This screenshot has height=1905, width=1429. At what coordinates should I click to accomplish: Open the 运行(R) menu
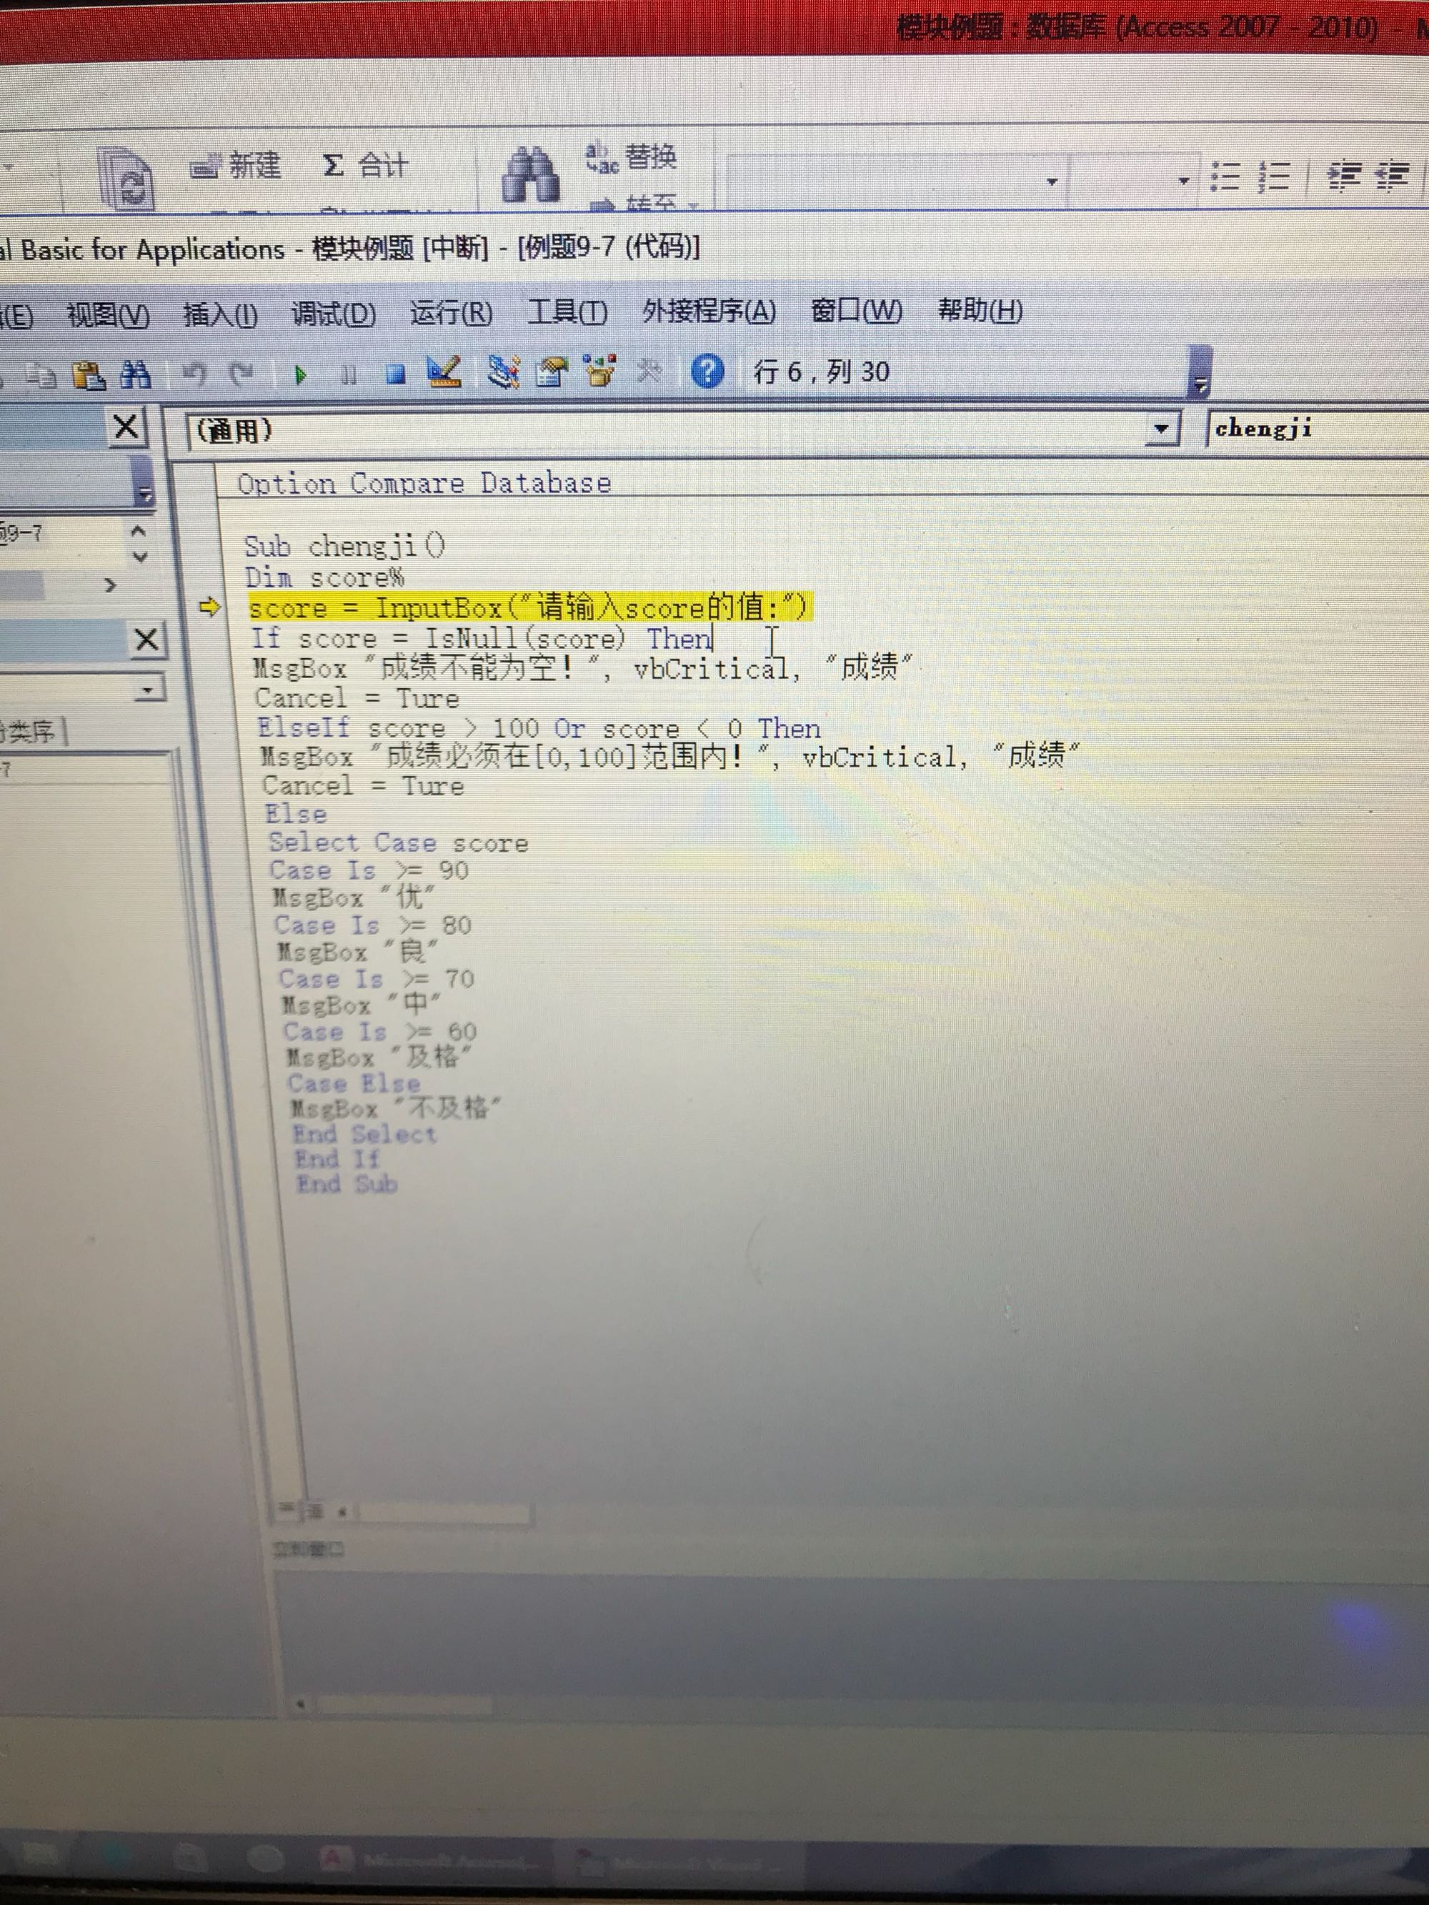(x=452, y=312)
